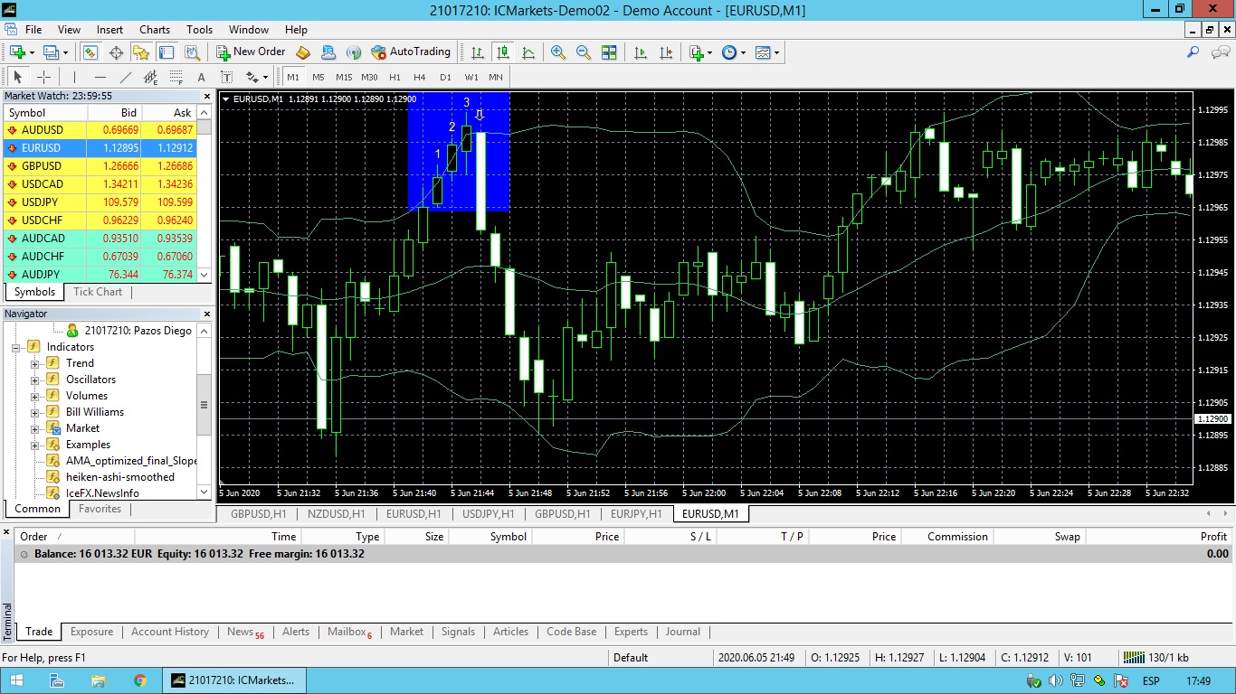Open the Tools menu
Viewport: 1236px width, 694px height.
point(199,30)
